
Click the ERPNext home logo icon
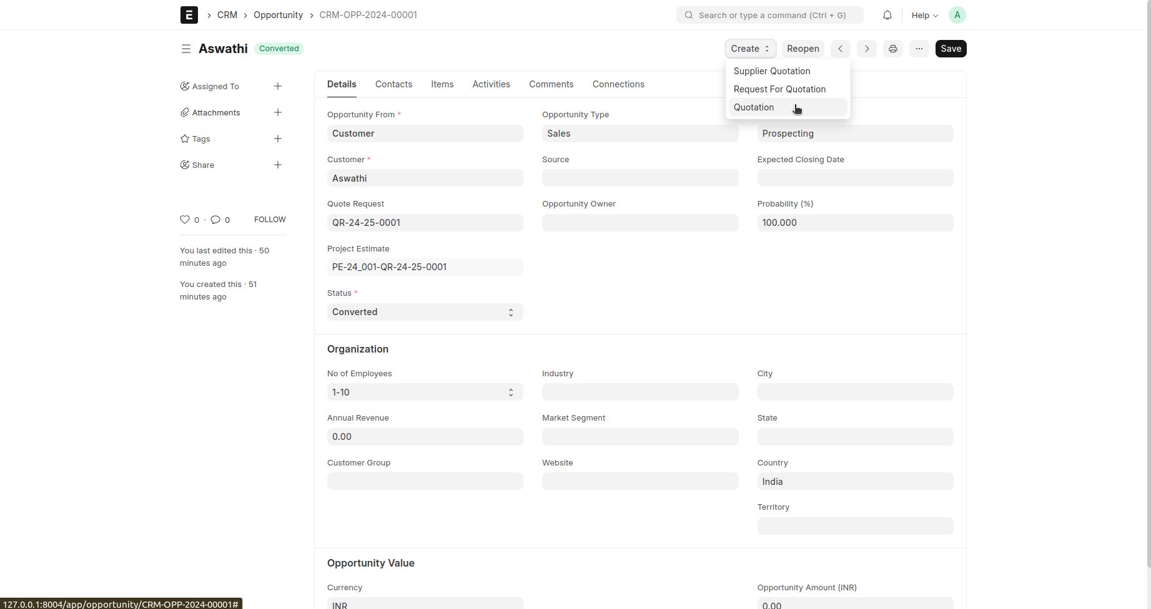click(189, 15)
